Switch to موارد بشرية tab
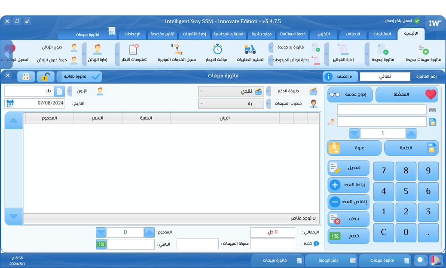Image resolution: width=446 pixels, height=268 pixels. [x=261, y=34]
